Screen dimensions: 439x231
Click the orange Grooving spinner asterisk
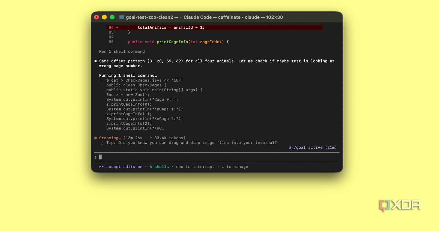pos(95,138)
